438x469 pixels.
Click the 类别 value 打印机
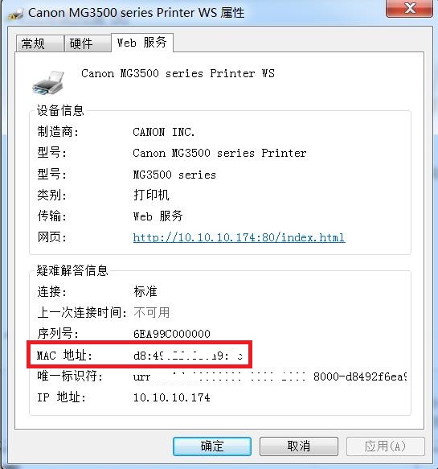coord(151,195)
